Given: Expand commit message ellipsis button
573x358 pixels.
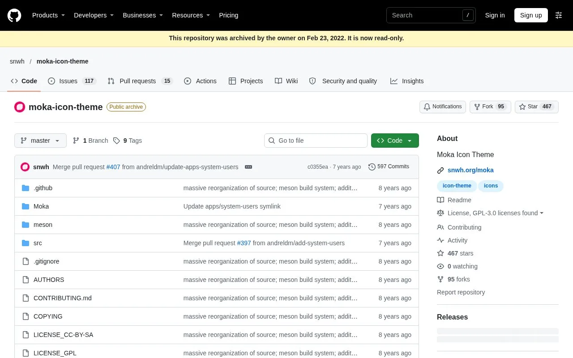Looking at the screenshot, I should pos(248,167).
